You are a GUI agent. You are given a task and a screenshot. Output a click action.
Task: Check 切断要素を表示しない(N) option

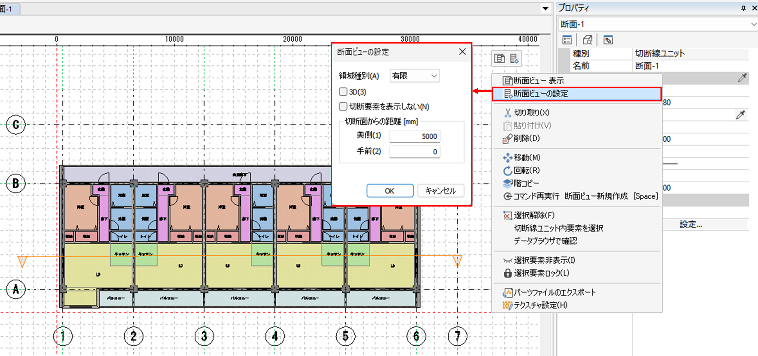(x=343, y=106)
